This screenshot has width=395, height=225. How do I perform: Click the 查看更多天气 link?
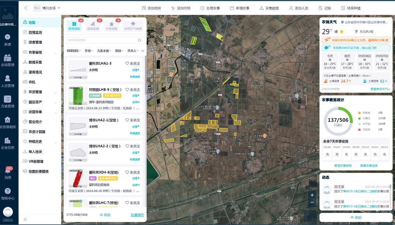(x=380, y=89)
